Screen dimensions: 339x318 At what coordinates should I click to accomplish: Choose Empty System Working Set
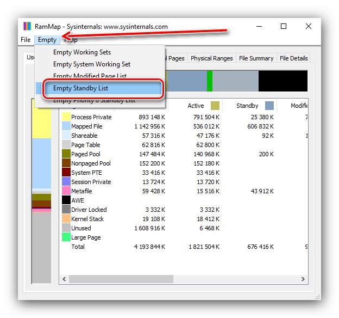coord(92,64)
